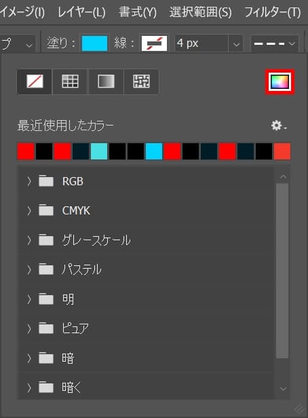The width and height of the screenshot is (308, 418).
Task: Click the swatch list scroll down arrow
Action: tap(283, 389)
